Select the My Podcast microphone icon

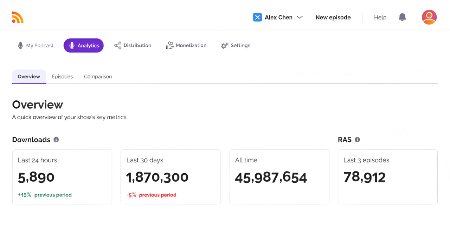[20, 45]
